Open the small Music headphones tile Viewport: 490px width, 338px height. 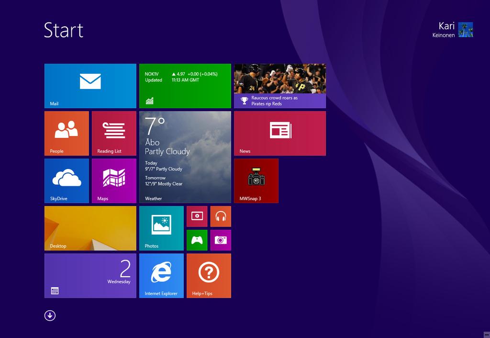[221, 216]
